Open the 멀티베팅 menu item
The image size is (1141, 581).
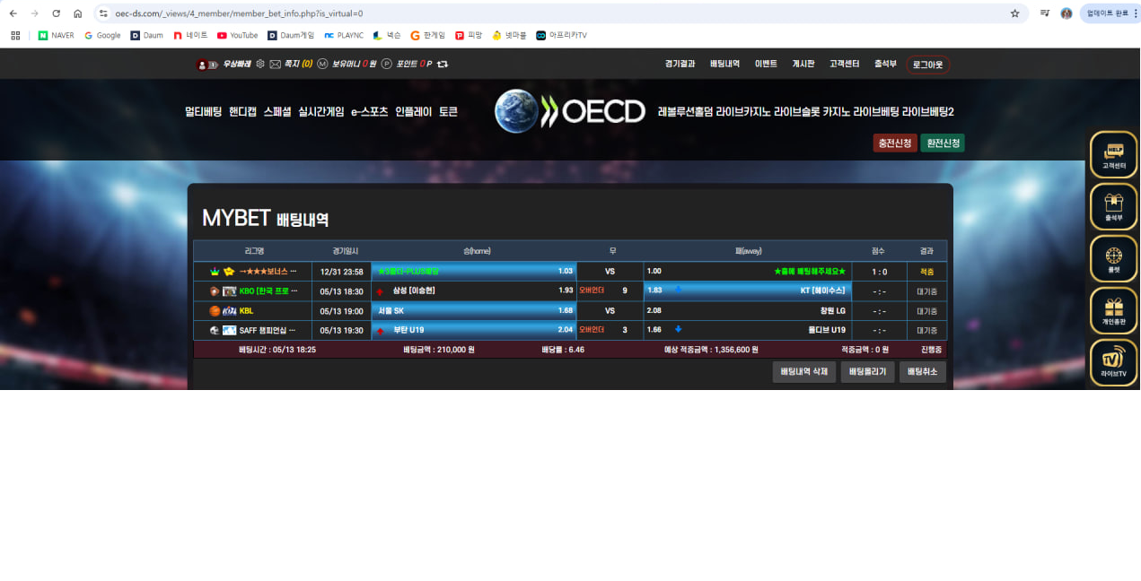pyautogui.click(x=203, y=112)
